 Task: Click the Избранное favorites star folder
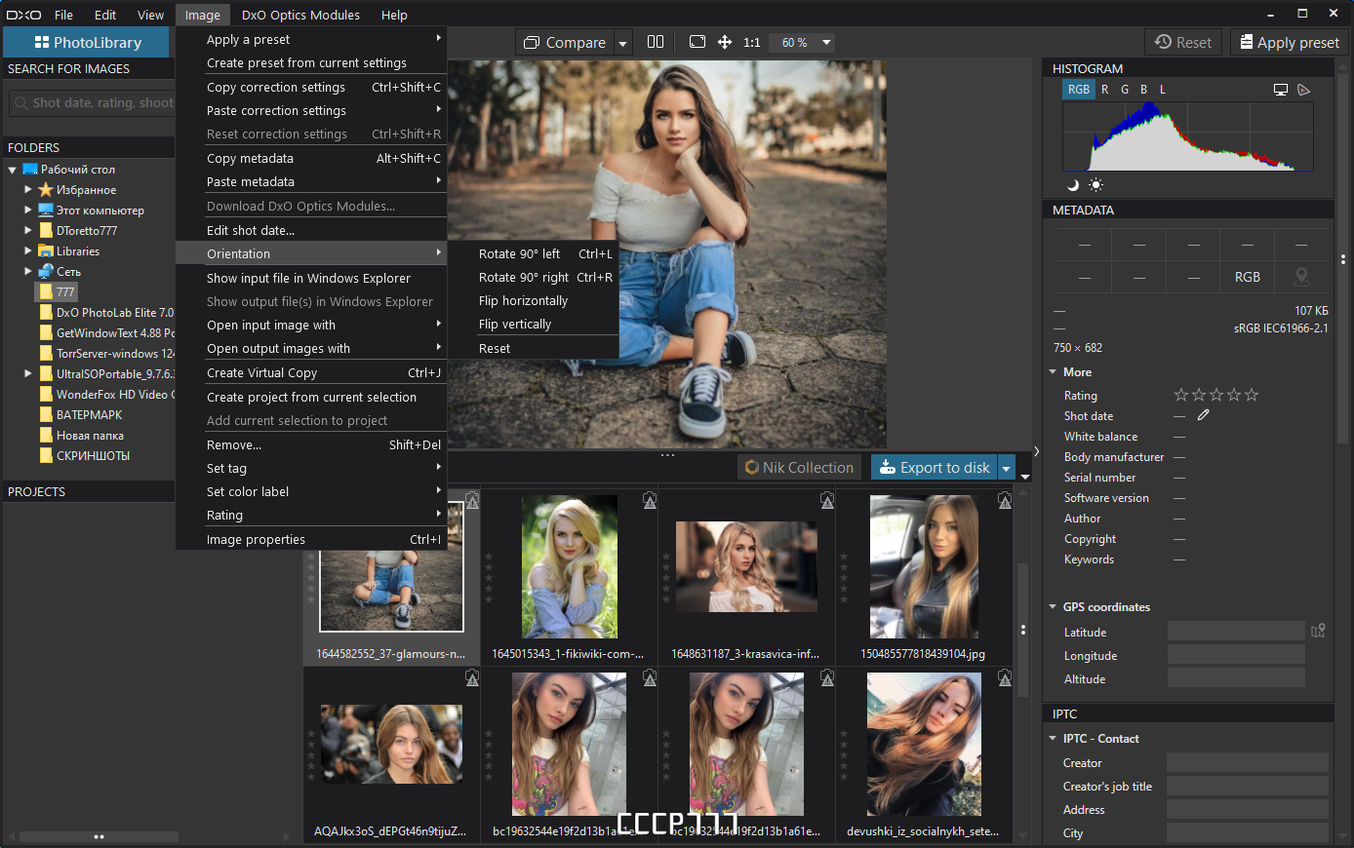coord(45,190)
